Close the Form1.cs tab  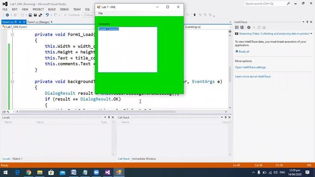click(24, 22)
